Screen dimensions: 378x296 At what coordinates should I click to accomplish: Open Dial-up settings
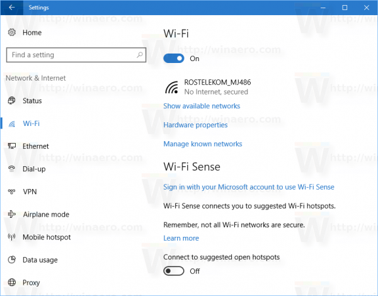34,169
